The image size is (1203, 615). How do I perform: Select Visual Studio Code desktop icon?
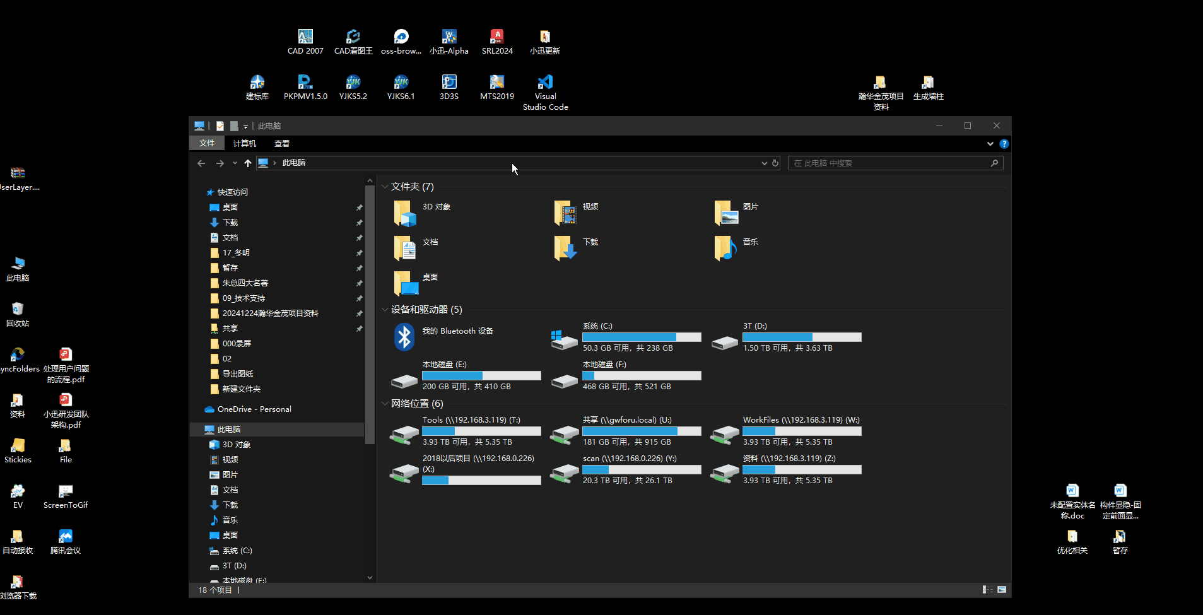(545, 83)
